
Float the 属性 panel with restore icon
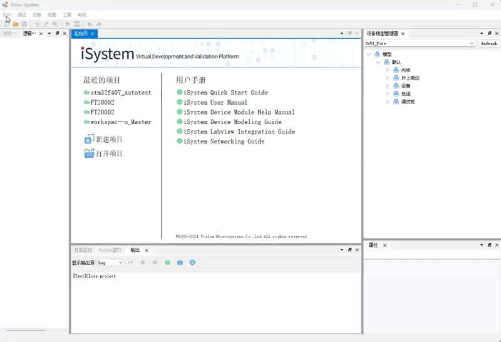490,245
